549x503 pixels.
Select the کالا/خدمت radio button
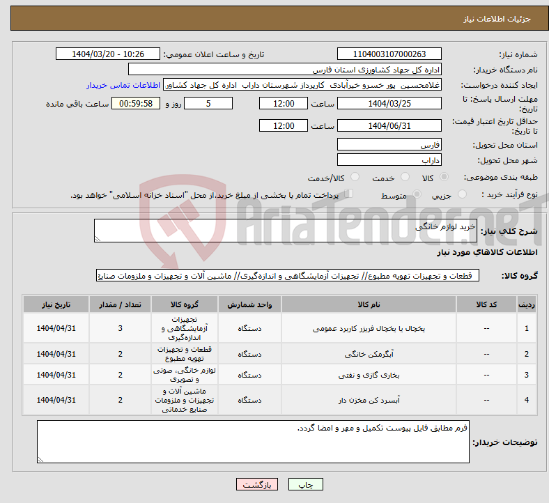click(x=355, y=177)
